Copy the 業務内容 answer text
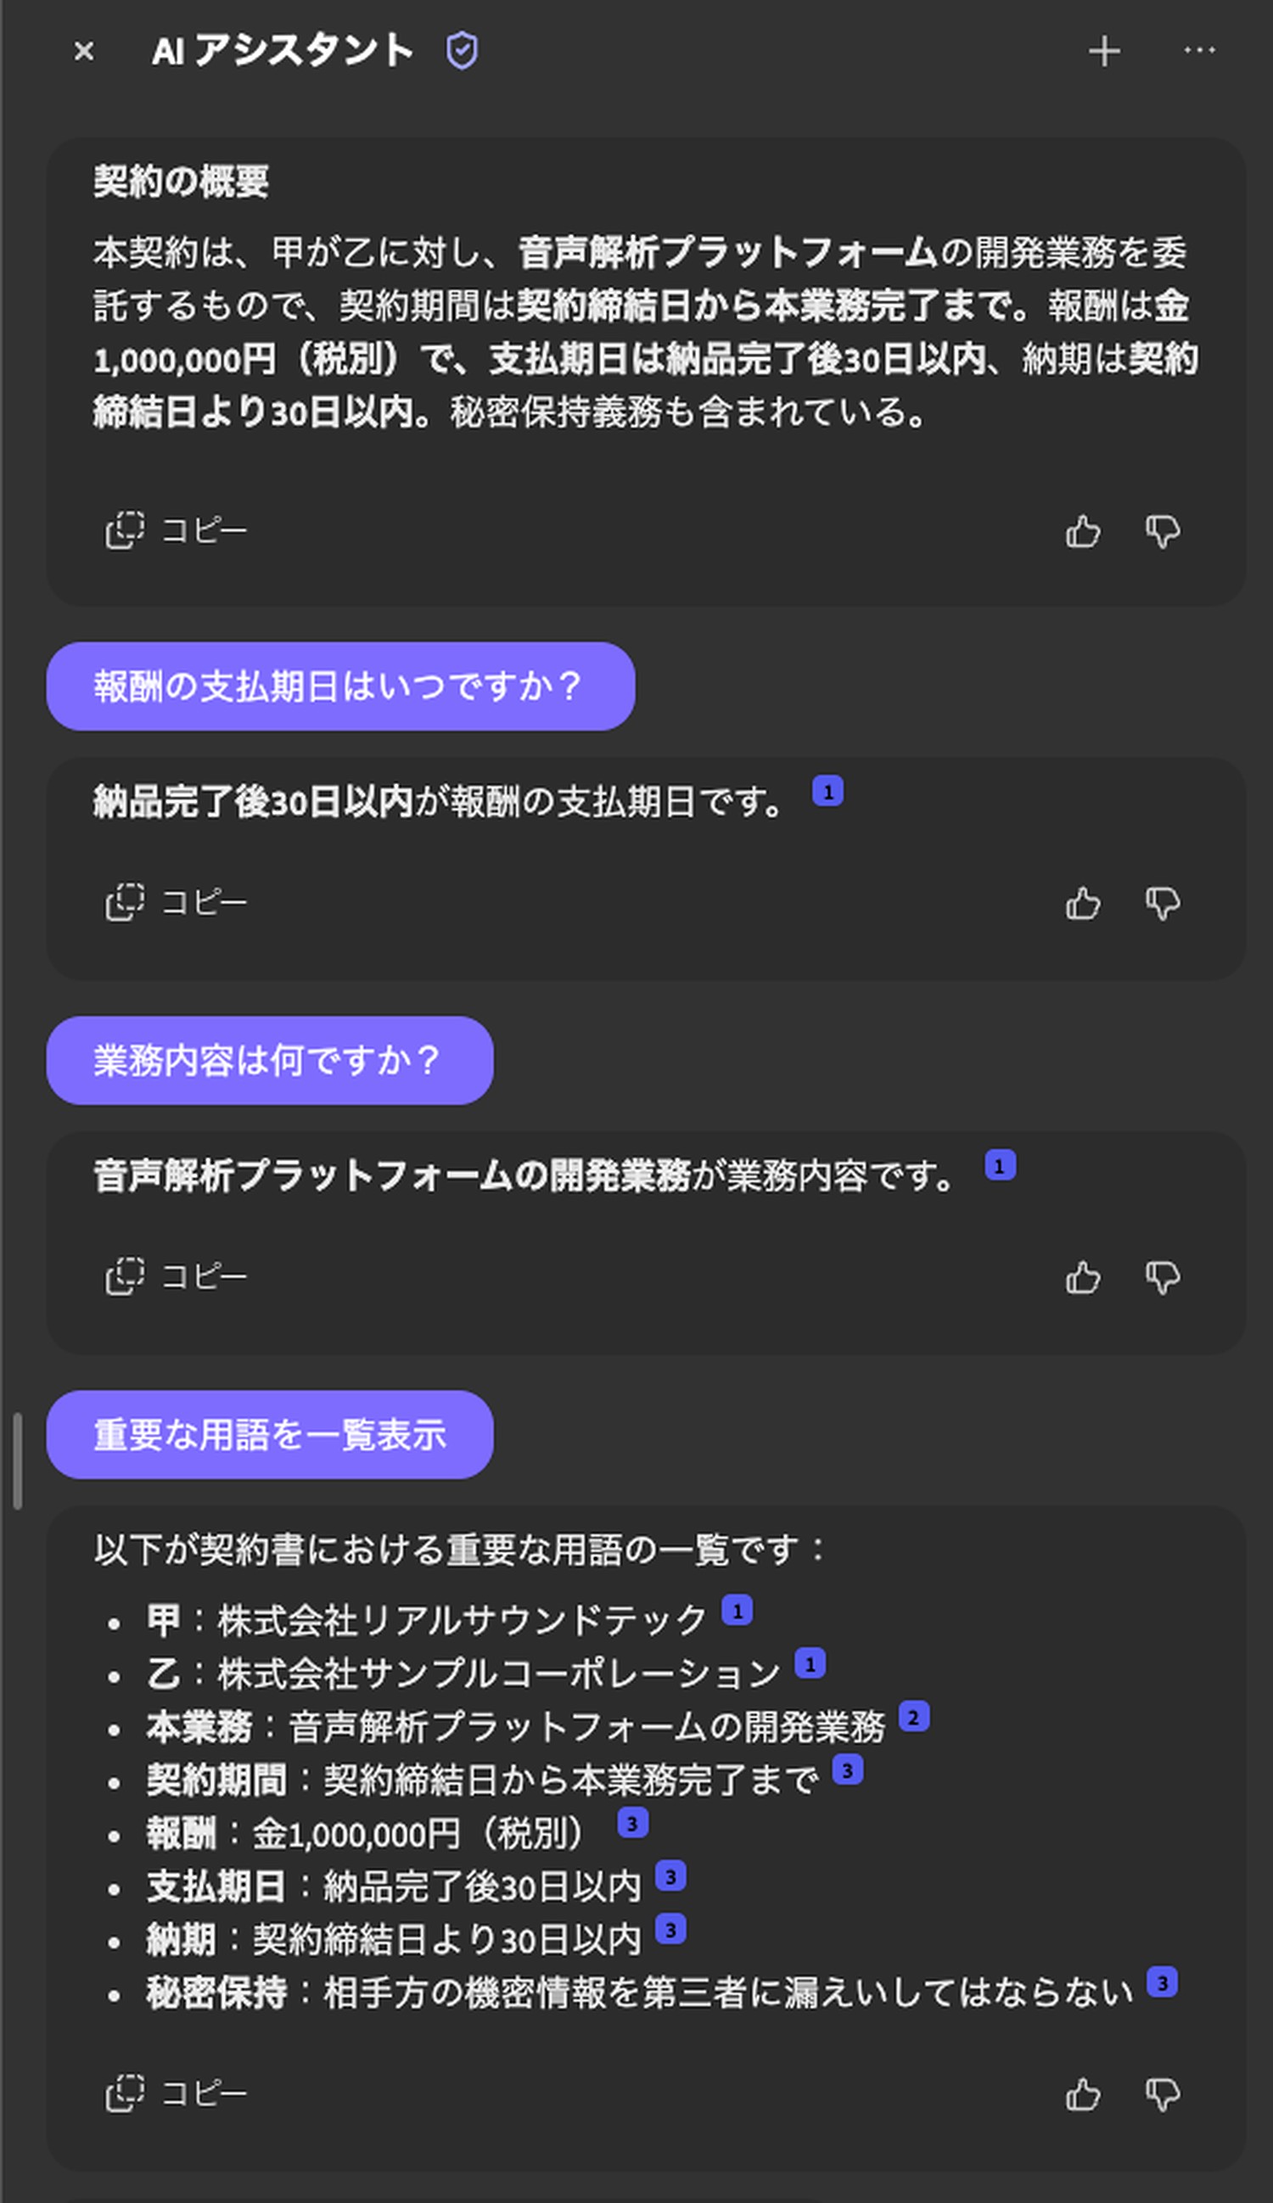The image size is (1273, 2203). pos(177,1277)
